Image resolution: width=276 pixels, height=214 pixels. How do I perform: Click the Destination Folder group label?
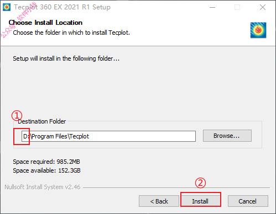click(x=42, y=121)
